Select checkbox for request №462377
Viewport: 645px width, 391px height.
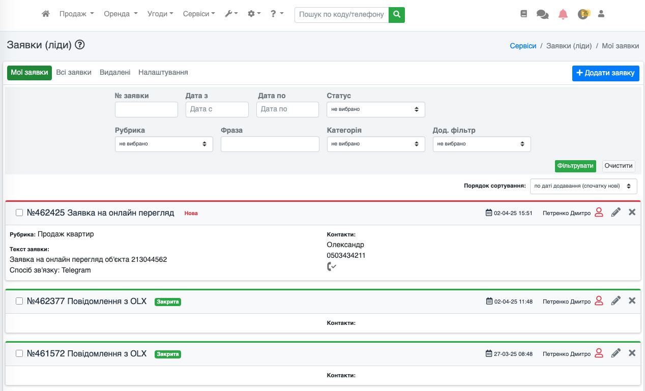tap(19, 301)
